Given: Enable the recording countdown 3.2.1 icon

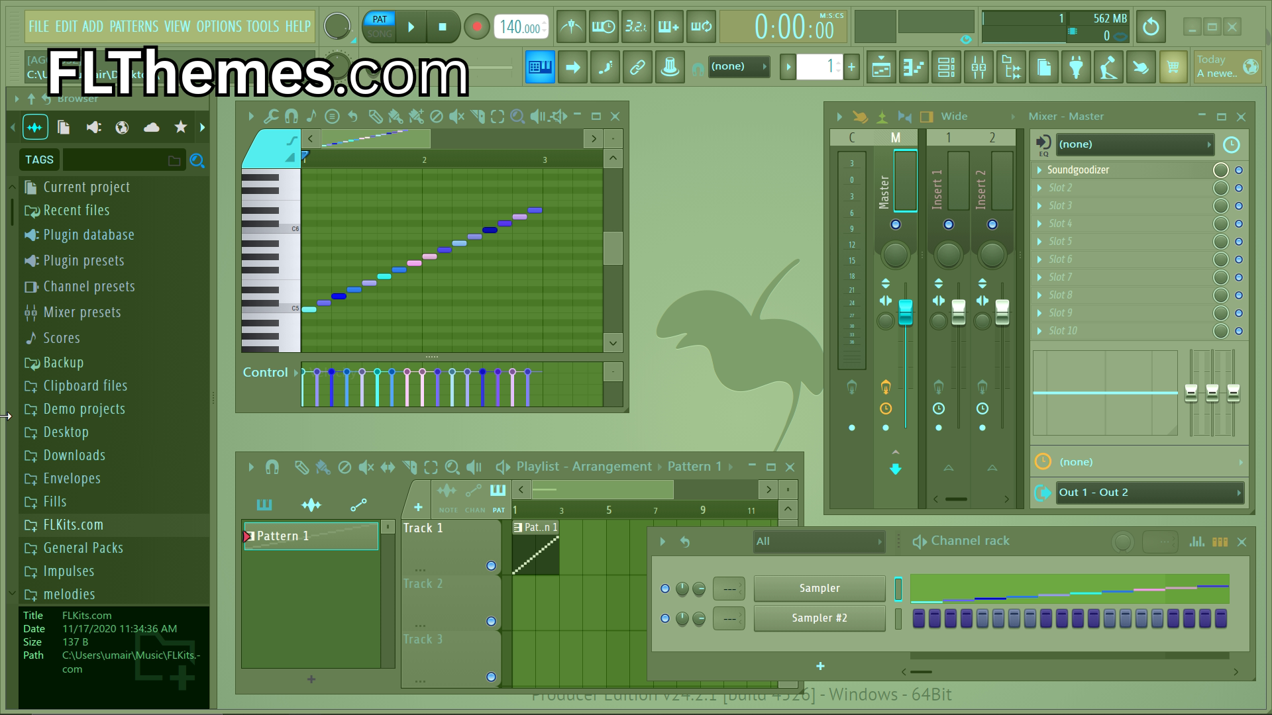Looking at the screenshot, I should [x=636, y=27].
